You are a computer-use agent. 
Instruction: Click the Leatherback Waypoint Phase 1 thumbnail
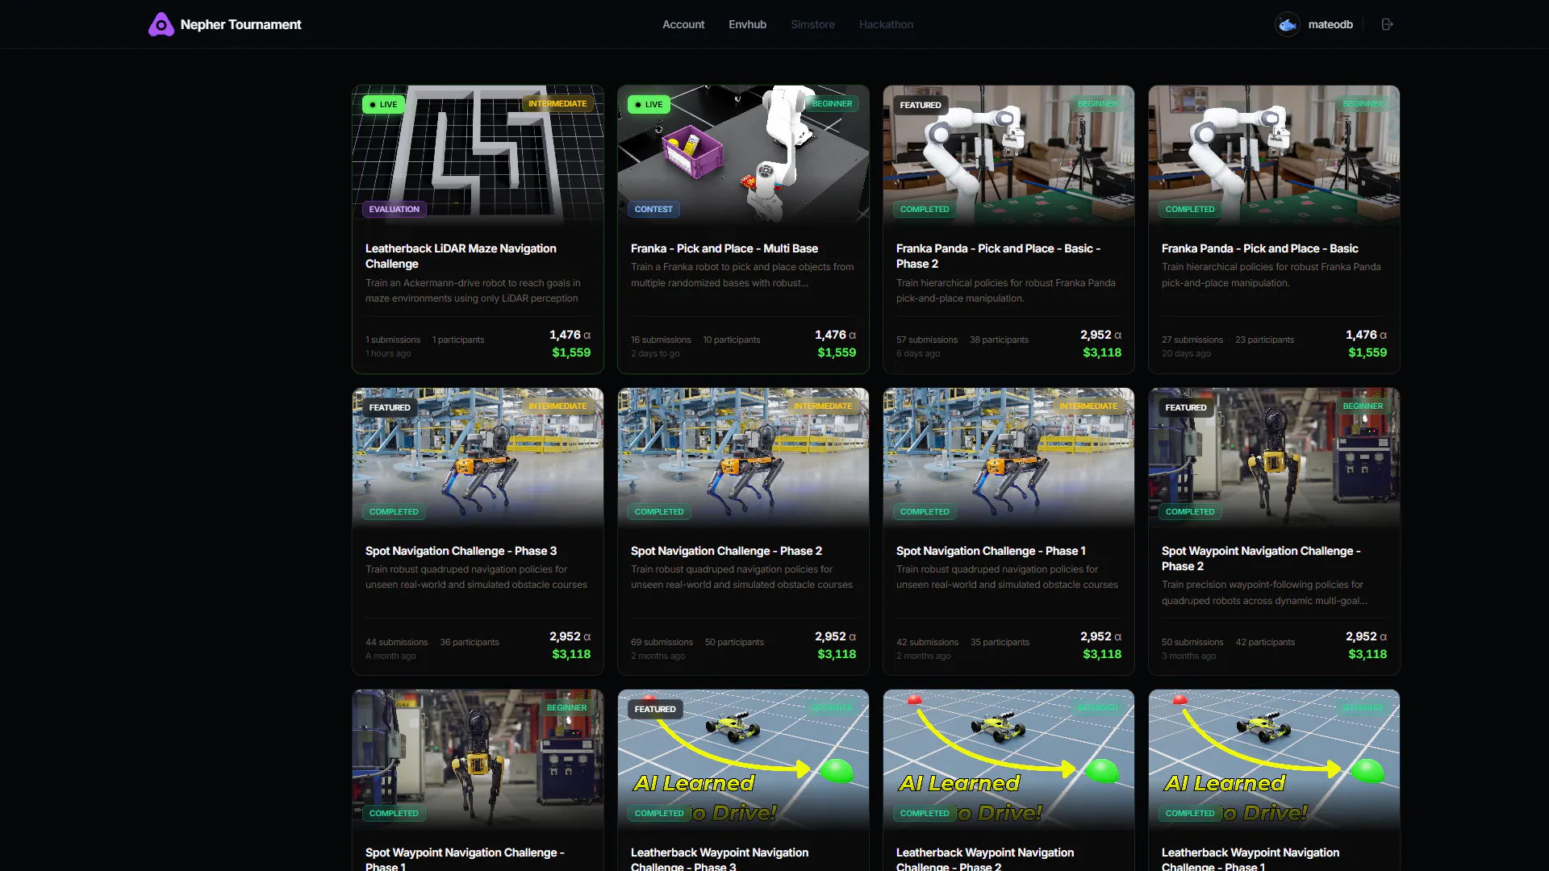1274,759
